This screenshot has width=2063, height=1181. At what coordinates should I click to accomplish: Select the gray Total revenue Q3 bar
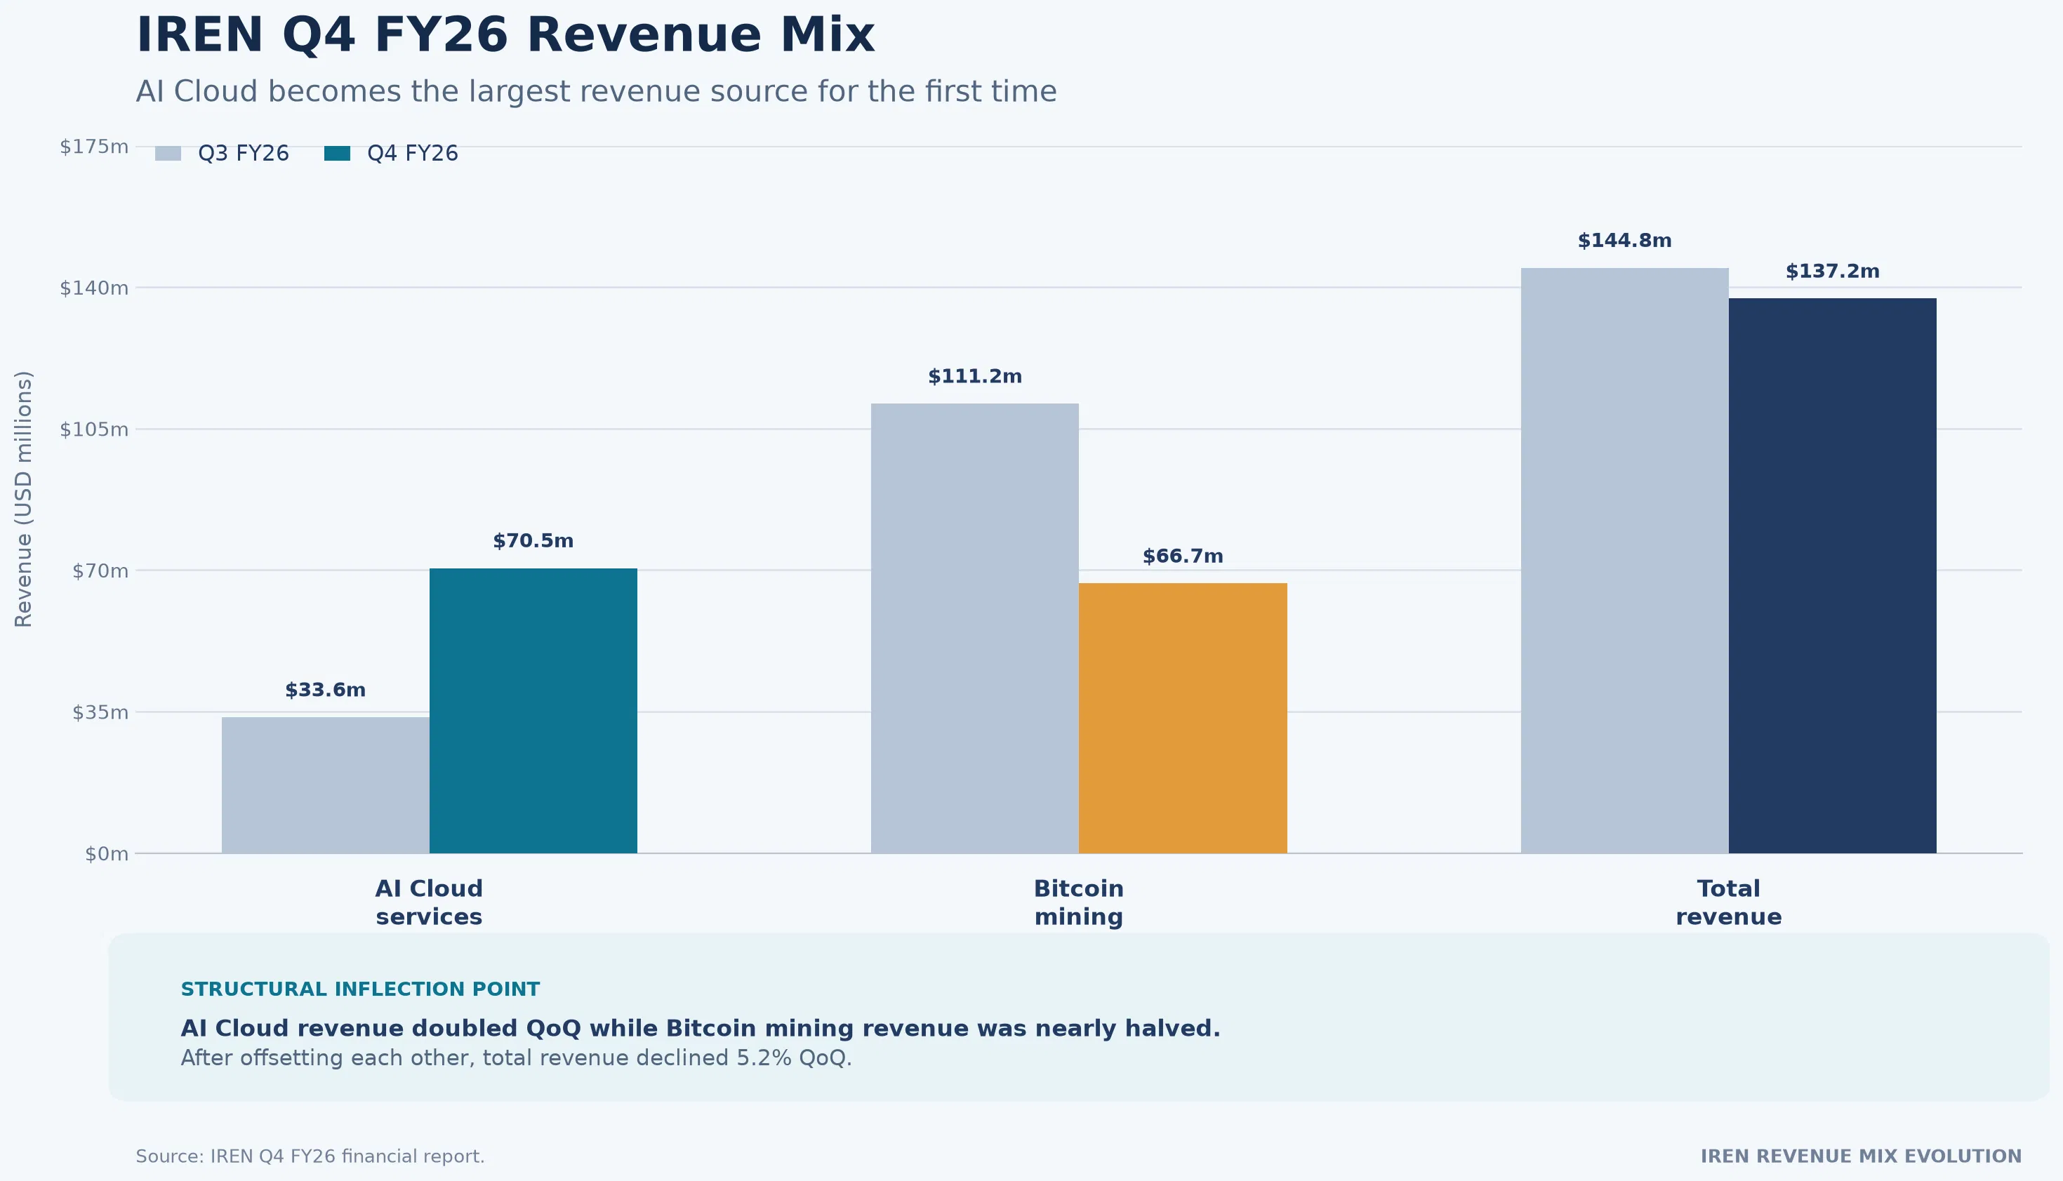tap(1625, 561)
